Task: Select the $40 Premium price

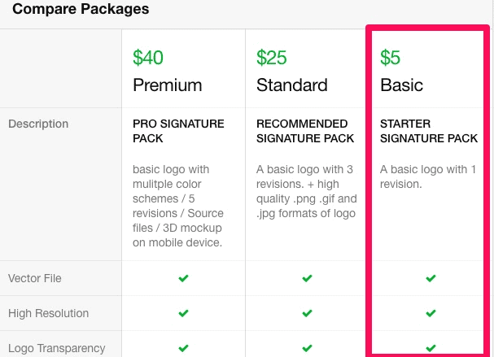Action: [x=148, y=58]
